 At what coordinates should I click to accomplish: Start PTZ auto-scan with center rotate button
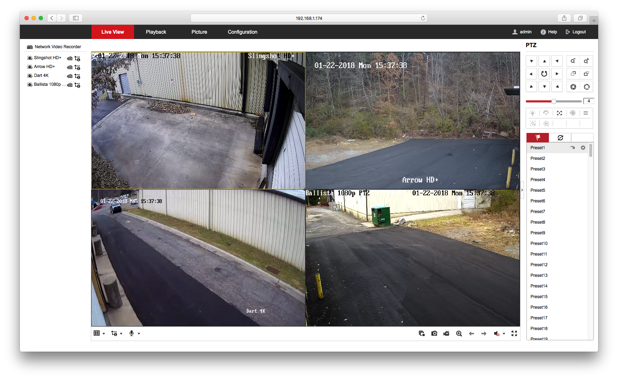tap(544, 74)
